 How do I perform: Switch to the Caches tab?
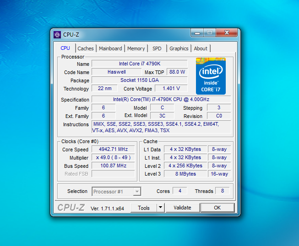point(86,48)
